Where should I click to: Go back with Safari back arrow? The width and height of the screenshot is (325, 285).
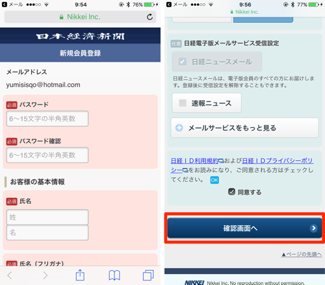(10, 275)
